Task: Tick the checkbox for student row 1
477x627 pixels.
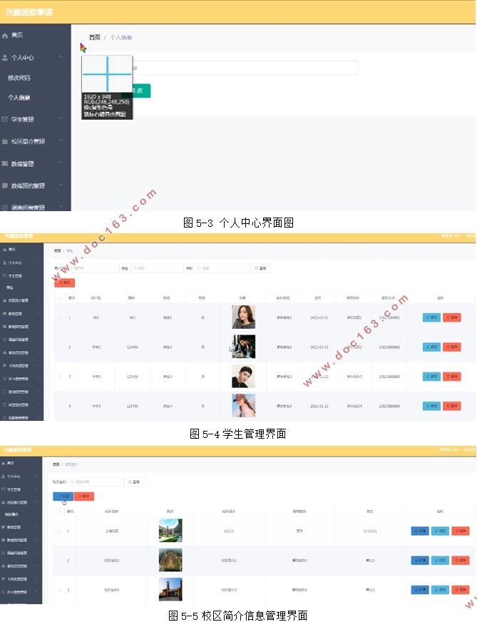Action: [x=60, y=317]
